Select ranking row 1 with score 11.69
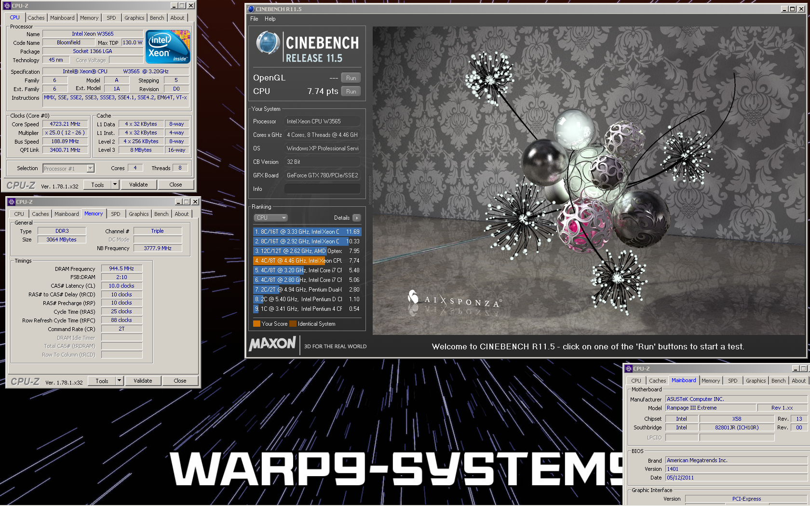This screenshot has height=506, width=810. (x=307, y=232)
